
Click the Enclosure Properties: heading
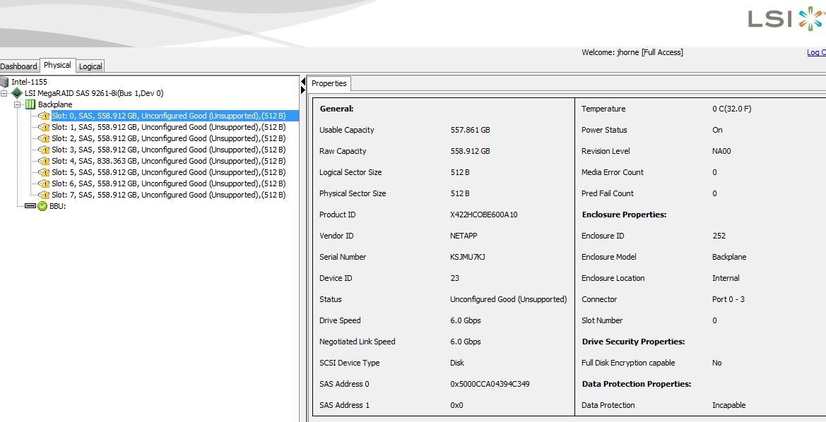pyautogui.click(x=624, y=215)
